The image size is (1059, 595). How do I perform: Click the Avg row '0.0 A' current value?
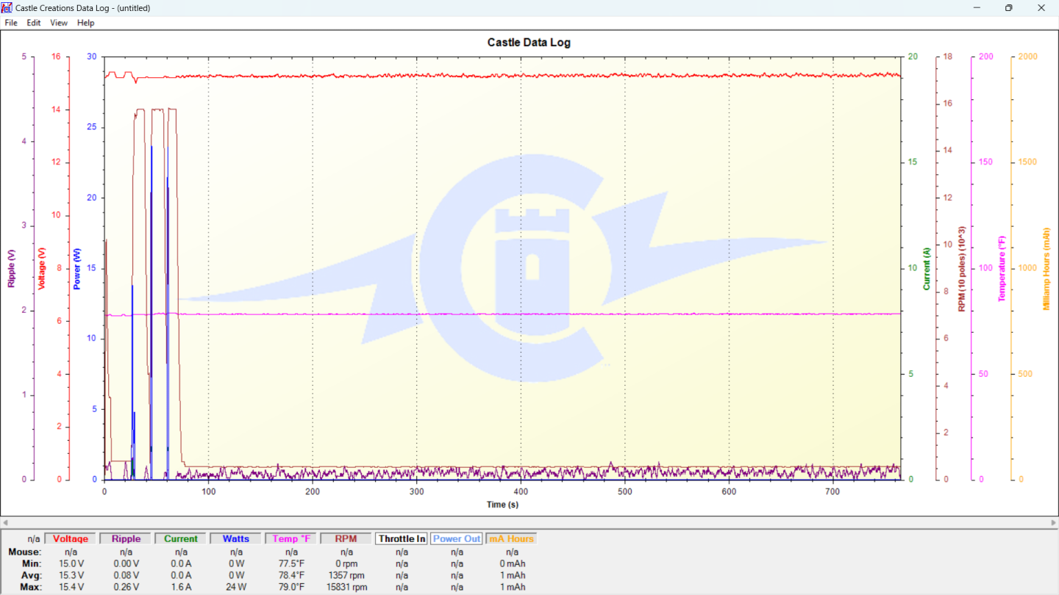181,575
